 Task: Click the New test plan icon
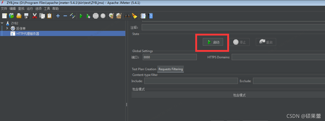[x=4, y=16]
